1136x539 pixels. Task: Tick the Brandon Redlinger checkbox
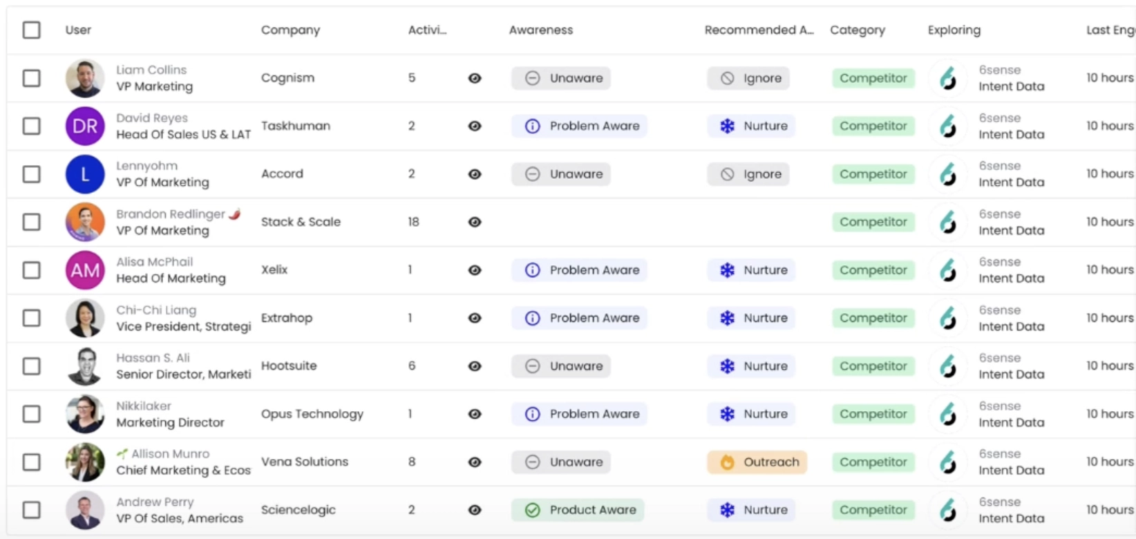coord(32,222)
